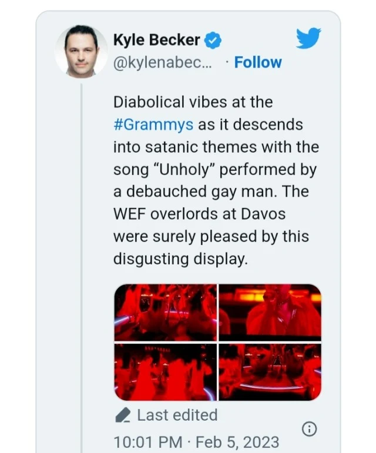This screenshot has width=376, height=453.
Task: Open the top-left red stage photo
Action: [166, 313]
